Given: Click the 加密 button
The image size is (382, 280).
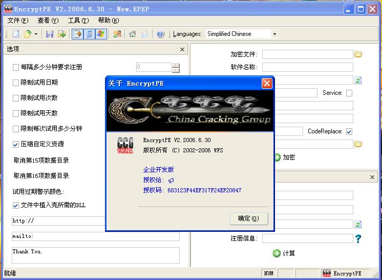Looking at the screenshot, I should [285, 157].
